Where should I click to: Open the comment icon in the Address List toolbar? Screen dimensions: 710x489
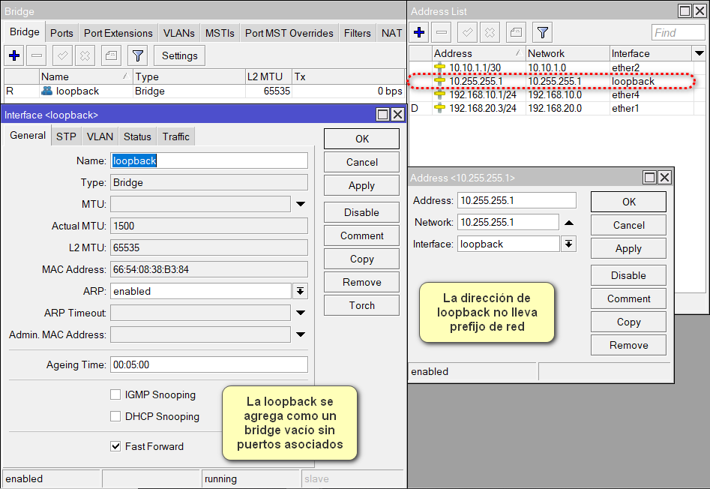pos(514,31)
